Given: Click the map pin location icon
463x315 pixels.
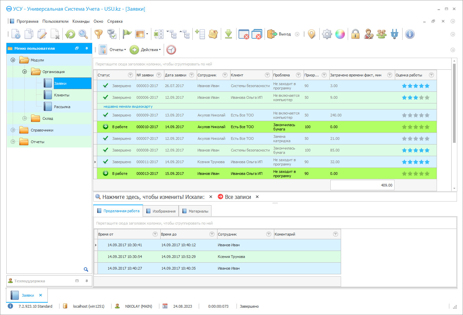Looking at the screenshot, I should point(312,34).
